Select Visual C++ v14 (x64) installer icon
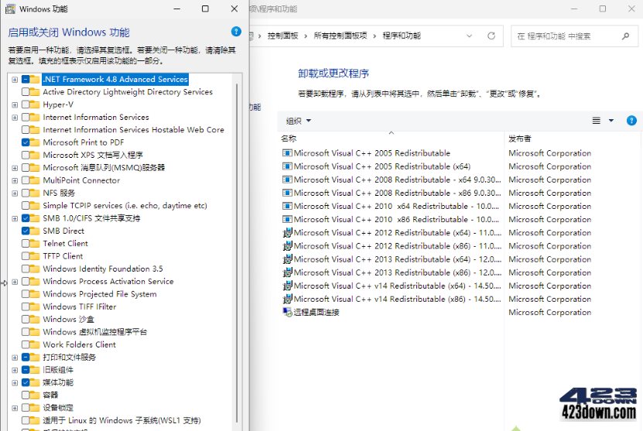The width and height of the screenshot is (643, 431). pyautogui.click(x=287, y=286)
